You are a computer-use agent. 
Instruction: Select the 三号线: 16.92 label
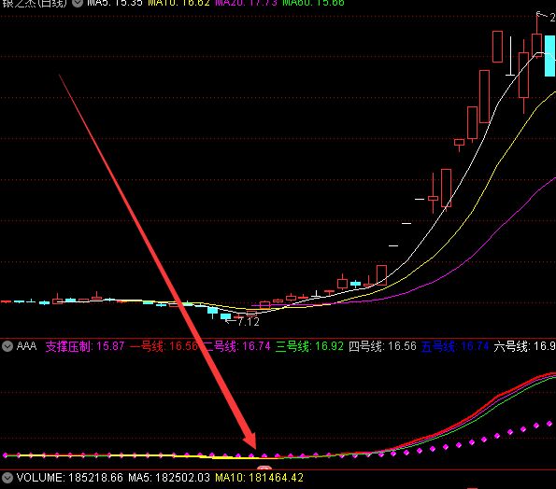tap(309, 346)
